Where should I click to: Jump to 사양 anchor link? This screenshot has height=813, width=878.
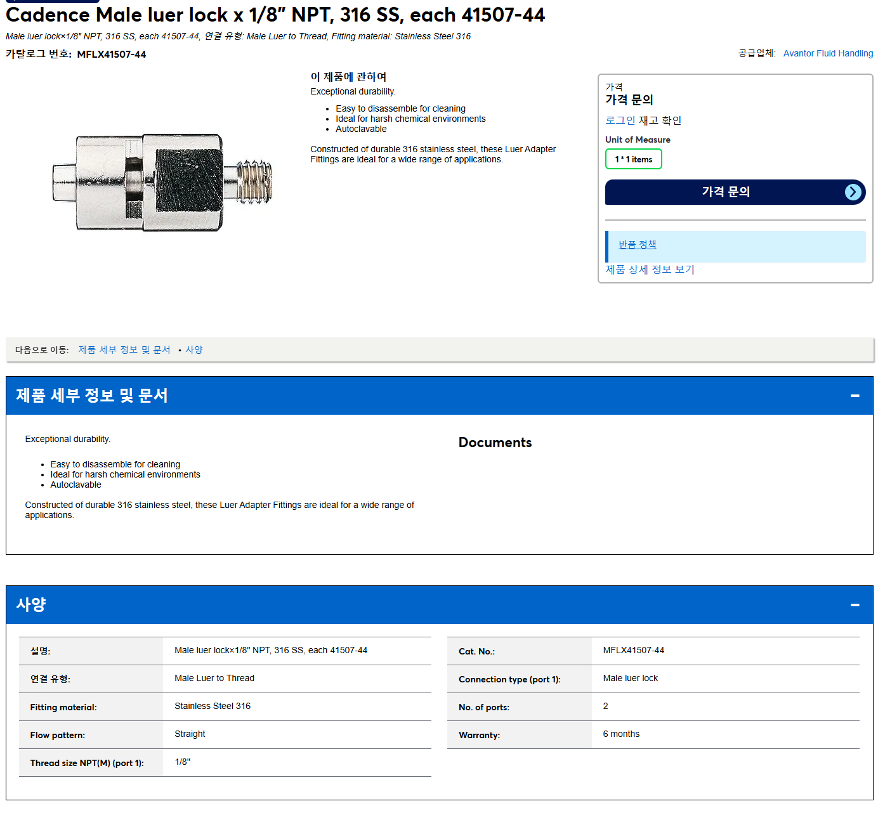[x=194, y=349]
